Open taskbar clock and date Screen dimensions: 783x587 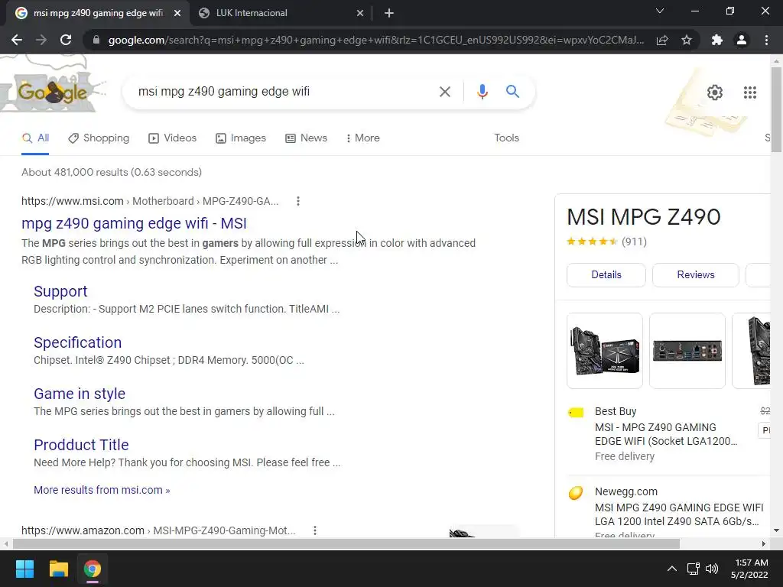749,569
